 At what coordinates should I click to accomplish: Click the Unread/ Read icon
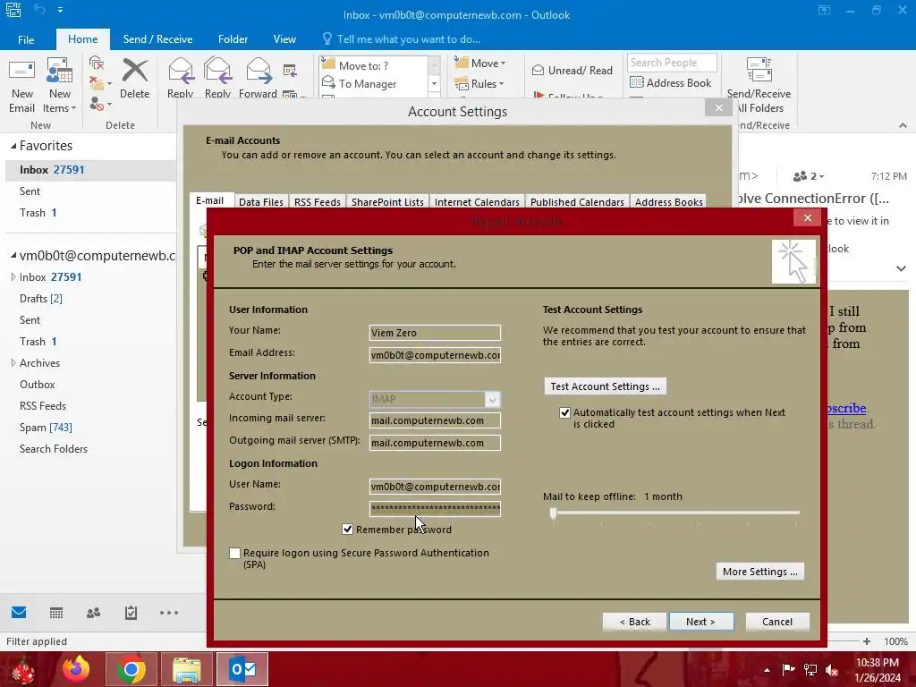(x=572, y=70)
